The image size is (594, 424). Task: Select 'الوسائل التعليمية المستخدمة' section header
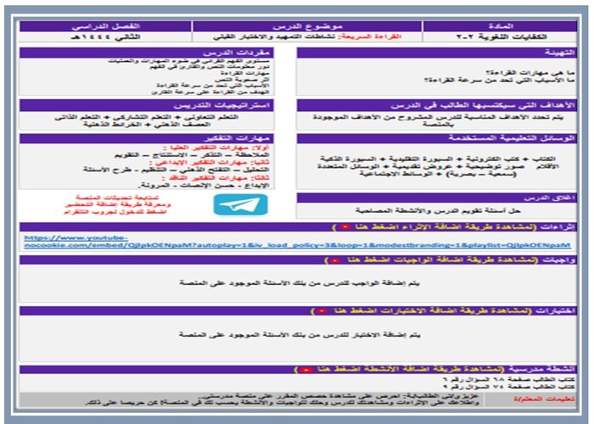tap(436, 138)
